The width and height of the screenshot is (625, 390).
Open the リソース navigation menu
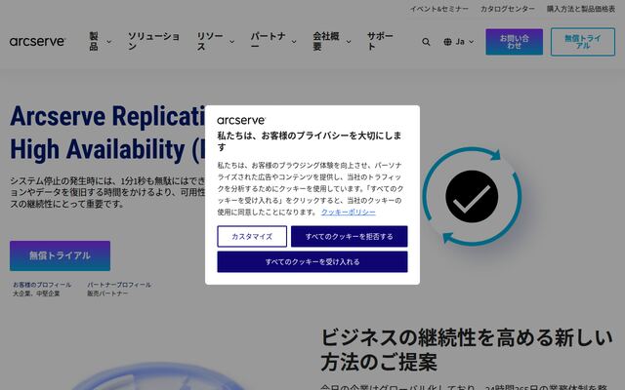tap(210, 41)
